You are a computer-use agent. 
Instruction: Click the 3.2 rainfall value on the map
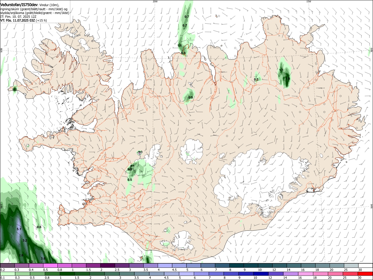pyautogui.click(x=25, y=240)
